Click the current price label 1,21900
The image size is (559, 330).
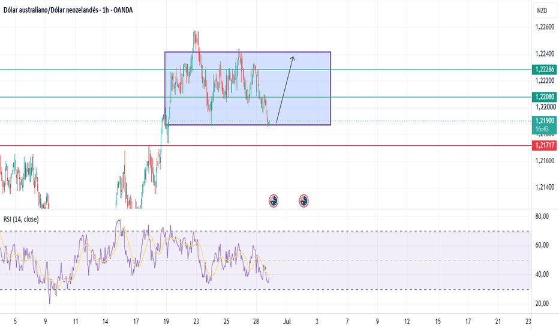544,121
